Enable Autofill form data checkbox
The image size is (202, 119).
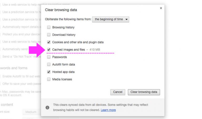[x=49, y=64]
